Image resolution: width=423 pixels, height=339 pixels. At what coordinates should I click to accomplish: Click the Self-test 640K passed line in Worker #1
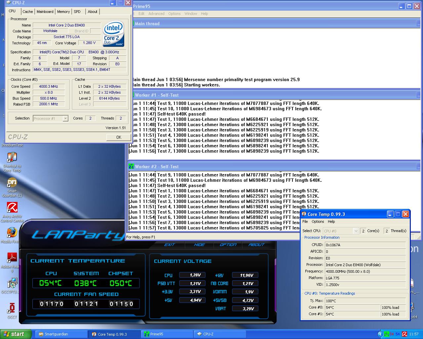(x=181, y=114)
